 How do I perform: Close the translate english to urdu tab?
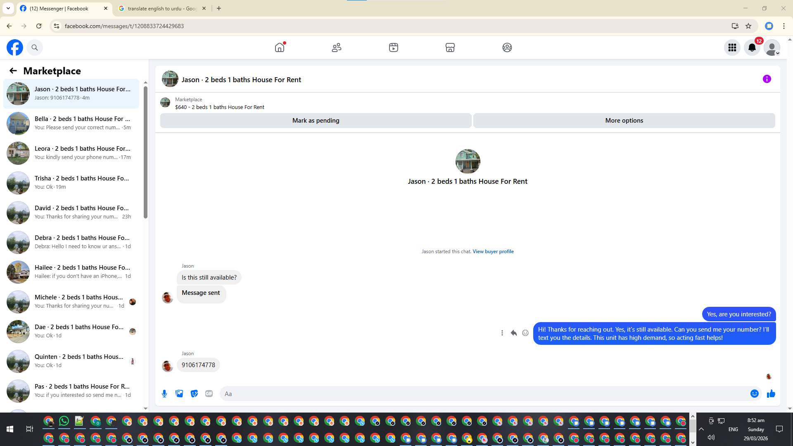tap(204, 8)
